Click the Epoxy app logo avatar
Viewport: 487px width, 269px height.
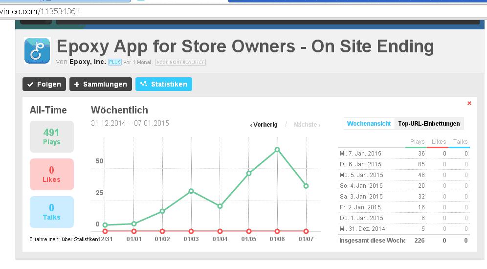click(37, 51)
